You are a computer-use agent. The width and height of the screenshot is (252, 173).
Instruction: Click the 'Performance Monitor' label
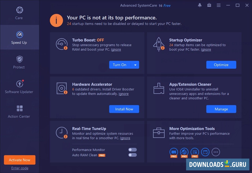point(88,150)
